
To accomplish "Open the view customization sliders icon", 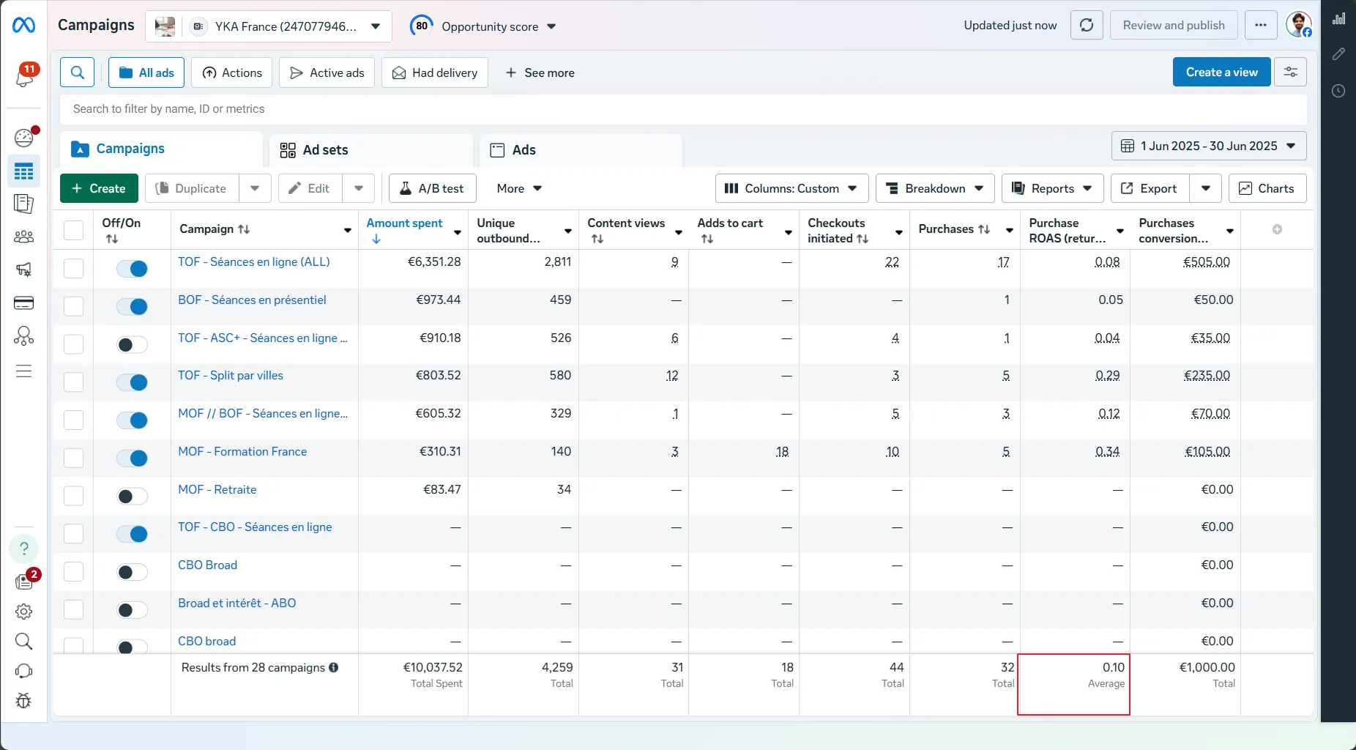I will pos(1291,73).
